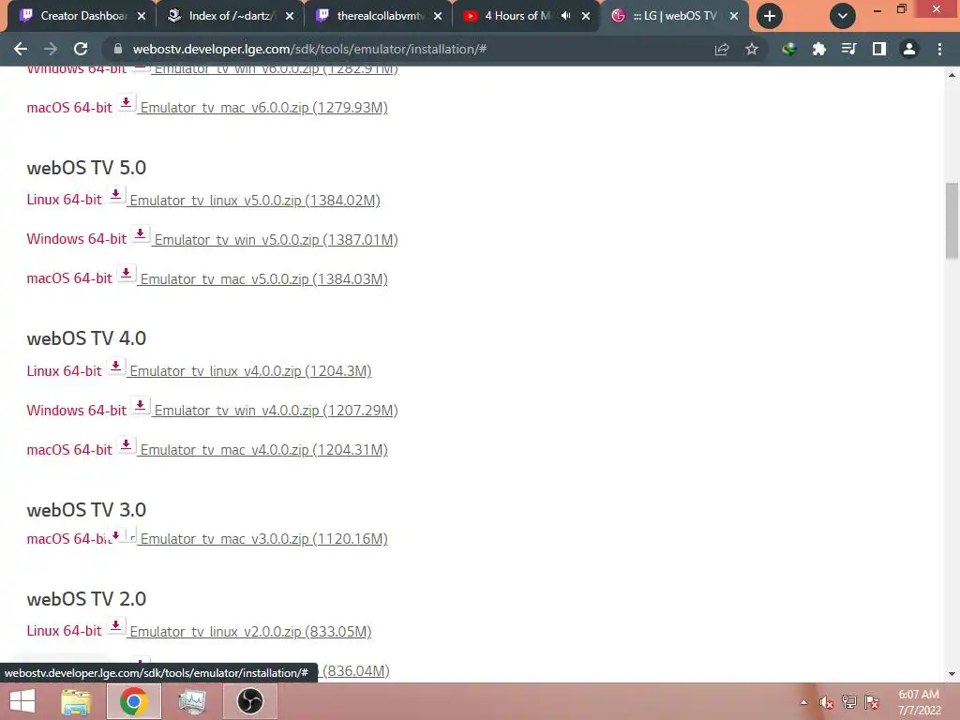The image size is (960, 720).
Task: Open the taskbar clock and date
Action: click(x=919, y=702)
